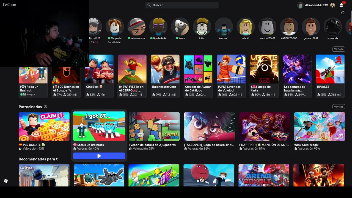Open the Robux hexagon icon
Viewport: 352px width, 198px height.
332,5
